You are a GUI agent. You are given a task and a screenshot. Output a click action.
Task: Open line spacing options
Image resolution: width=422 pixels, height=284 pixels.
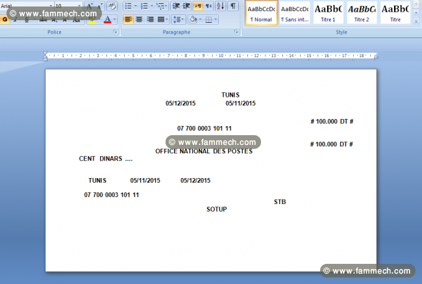tap(178, 19)
